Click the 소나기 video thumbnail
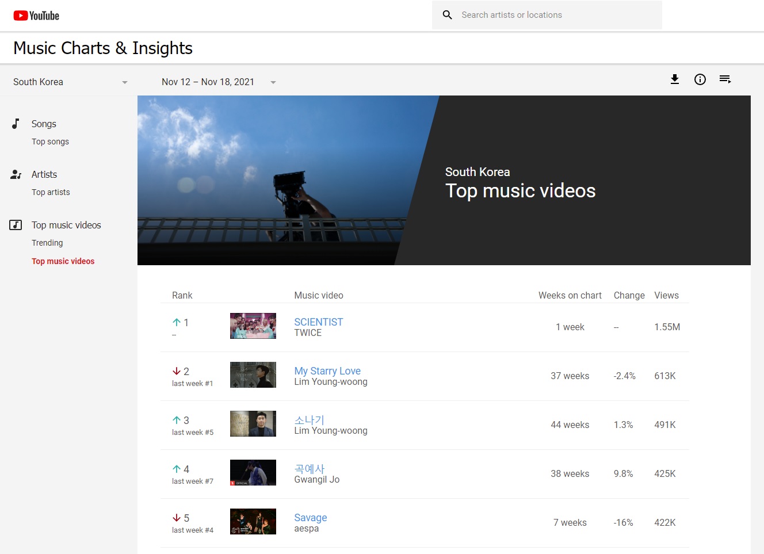This screenshot has height=554, width=764. click(x=253, y=423)
